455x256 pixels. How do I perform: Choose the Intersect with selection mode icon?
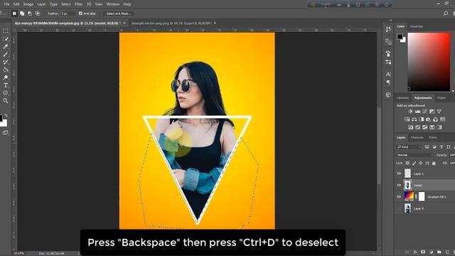pyautogui.click(x=38, y=14)
